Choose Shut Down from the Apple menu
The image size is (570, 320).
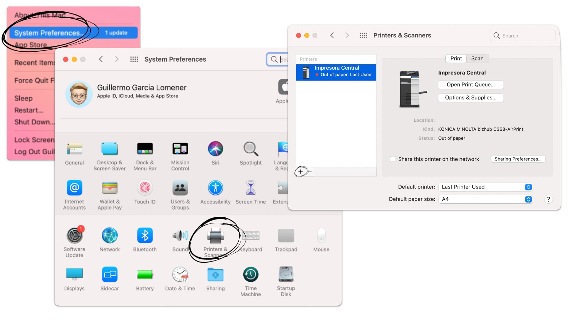click(x=34, y=122)
